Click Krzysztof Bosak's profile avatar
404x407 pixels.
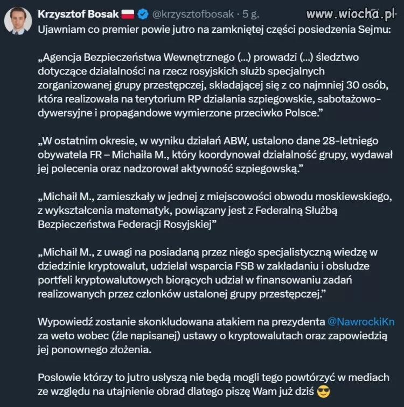point(18,20)
